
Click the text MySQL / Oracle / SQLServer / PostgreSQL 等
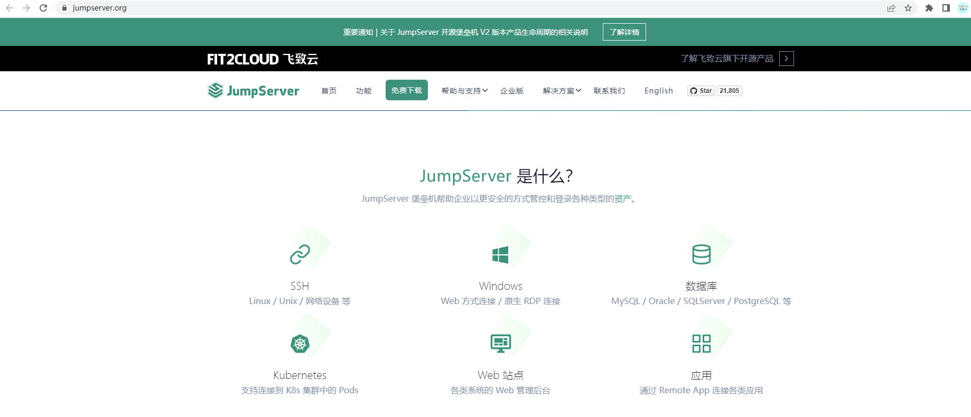(701, 301)
